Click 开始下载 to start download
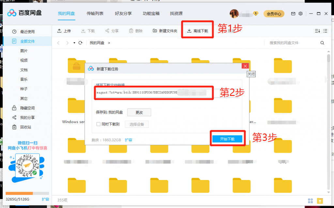This screenshot has width=334, height=208. (227, 139)
